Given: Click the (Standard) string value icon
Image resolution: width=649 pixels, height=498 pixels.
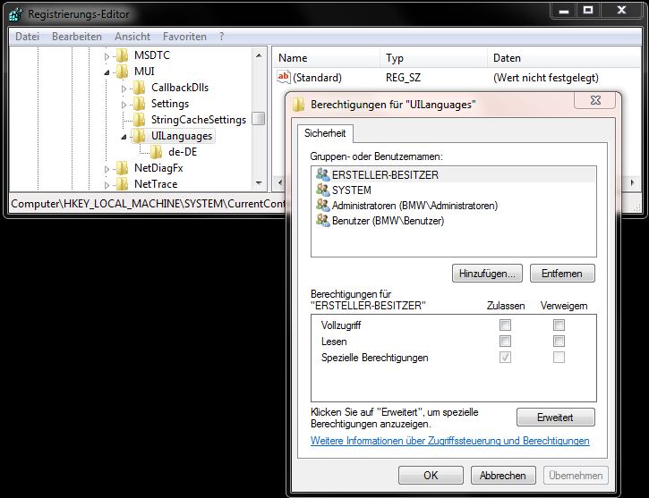Looking at the screenshot, I should (284, 77).
